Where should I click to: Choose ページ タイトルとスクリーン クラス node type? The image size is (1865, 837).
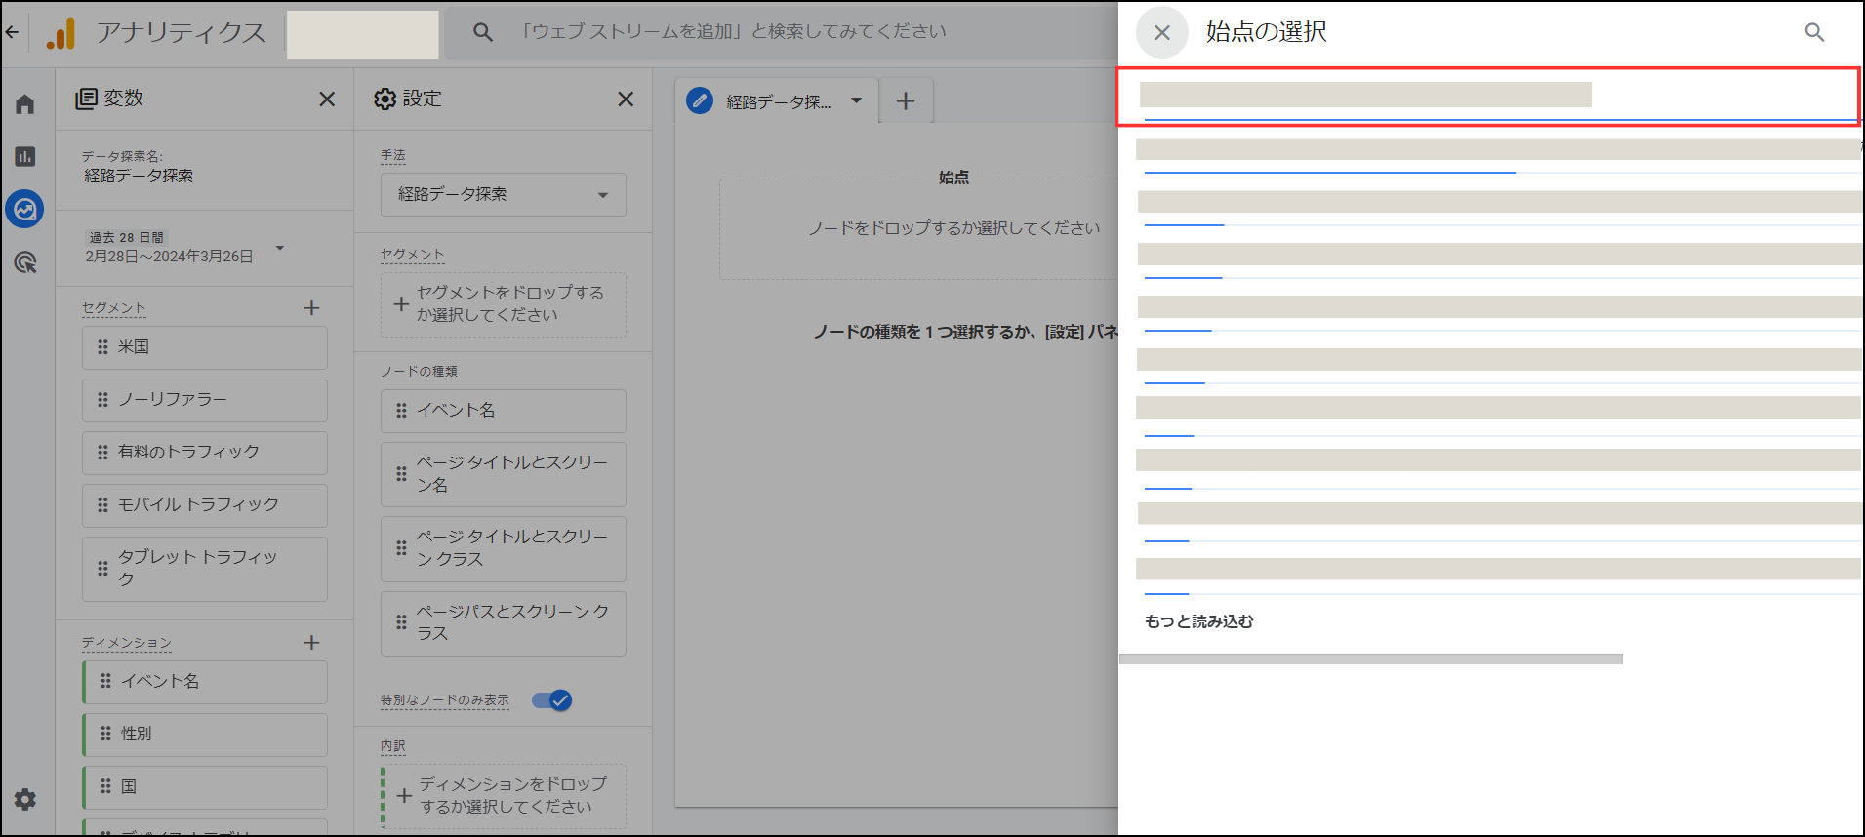coord(504,549)
